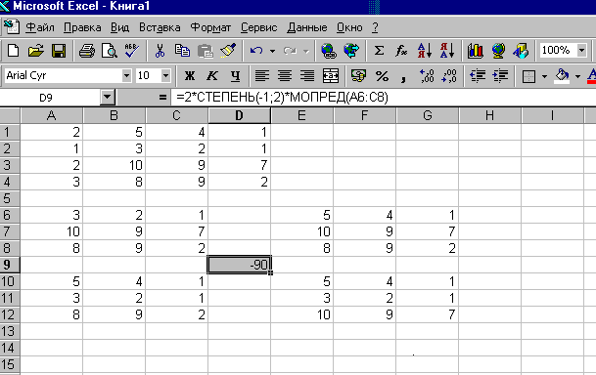Print the sheet using the printer icon
Screen dimensions: 596x375
[87, 51]
